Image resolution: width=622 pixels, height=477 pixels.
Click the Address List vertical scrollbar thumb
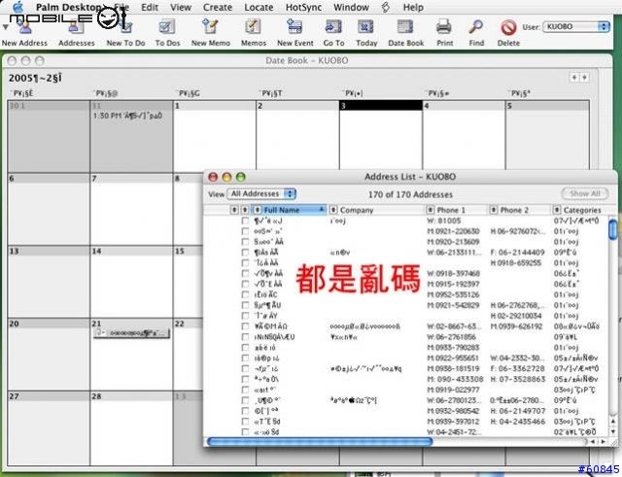coord(612,229)
